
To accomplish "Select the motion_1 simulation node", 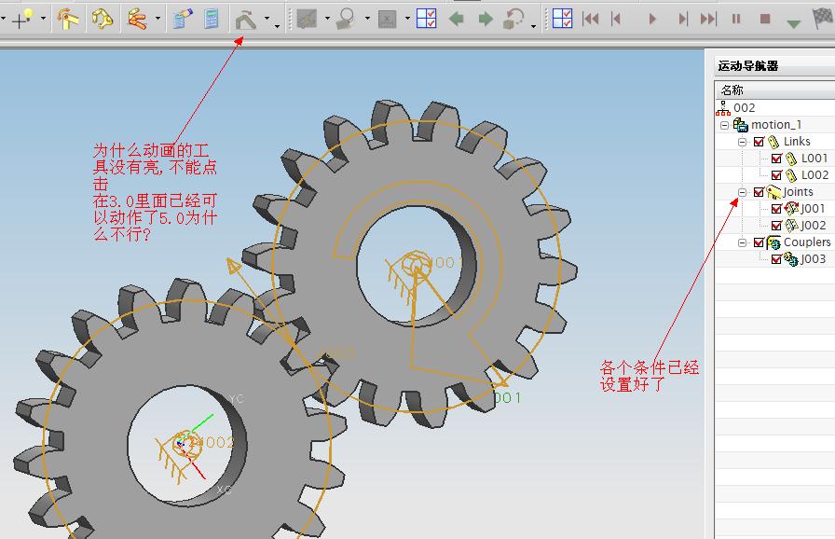I will click(x=776, y=125).
